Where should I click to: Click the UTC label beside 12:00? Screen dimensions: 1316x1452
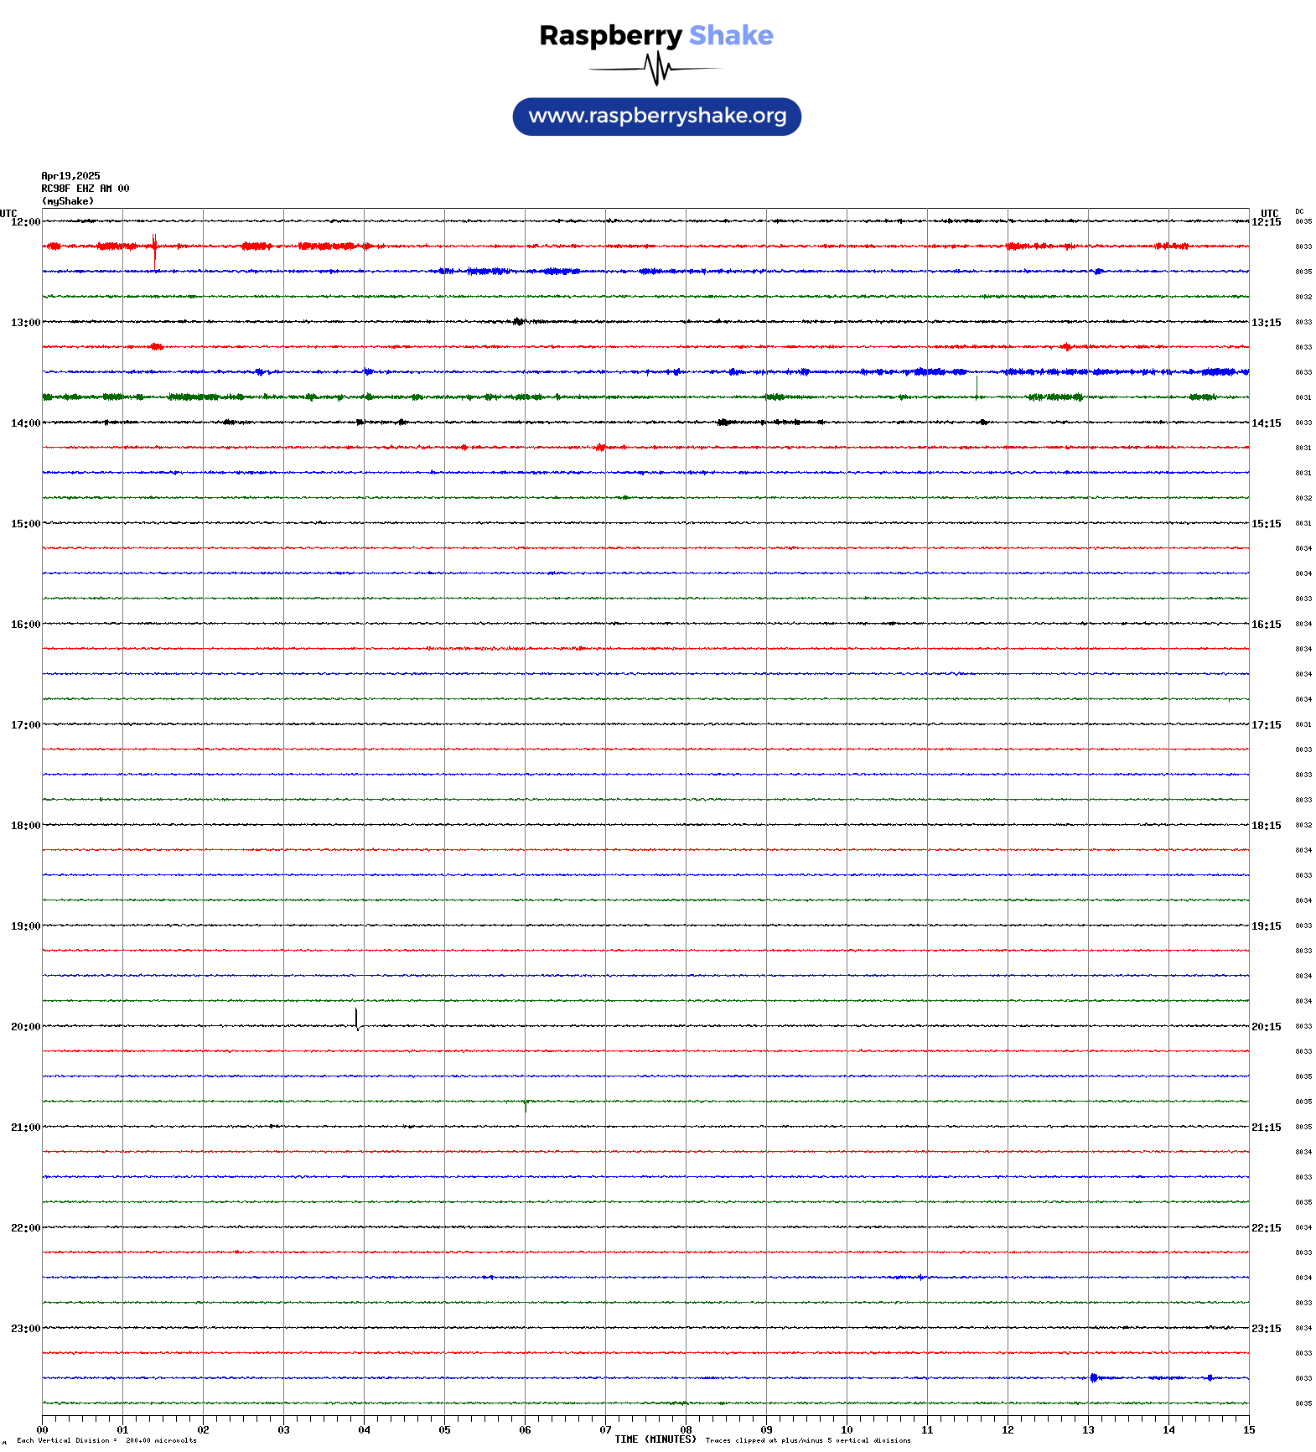8,213
